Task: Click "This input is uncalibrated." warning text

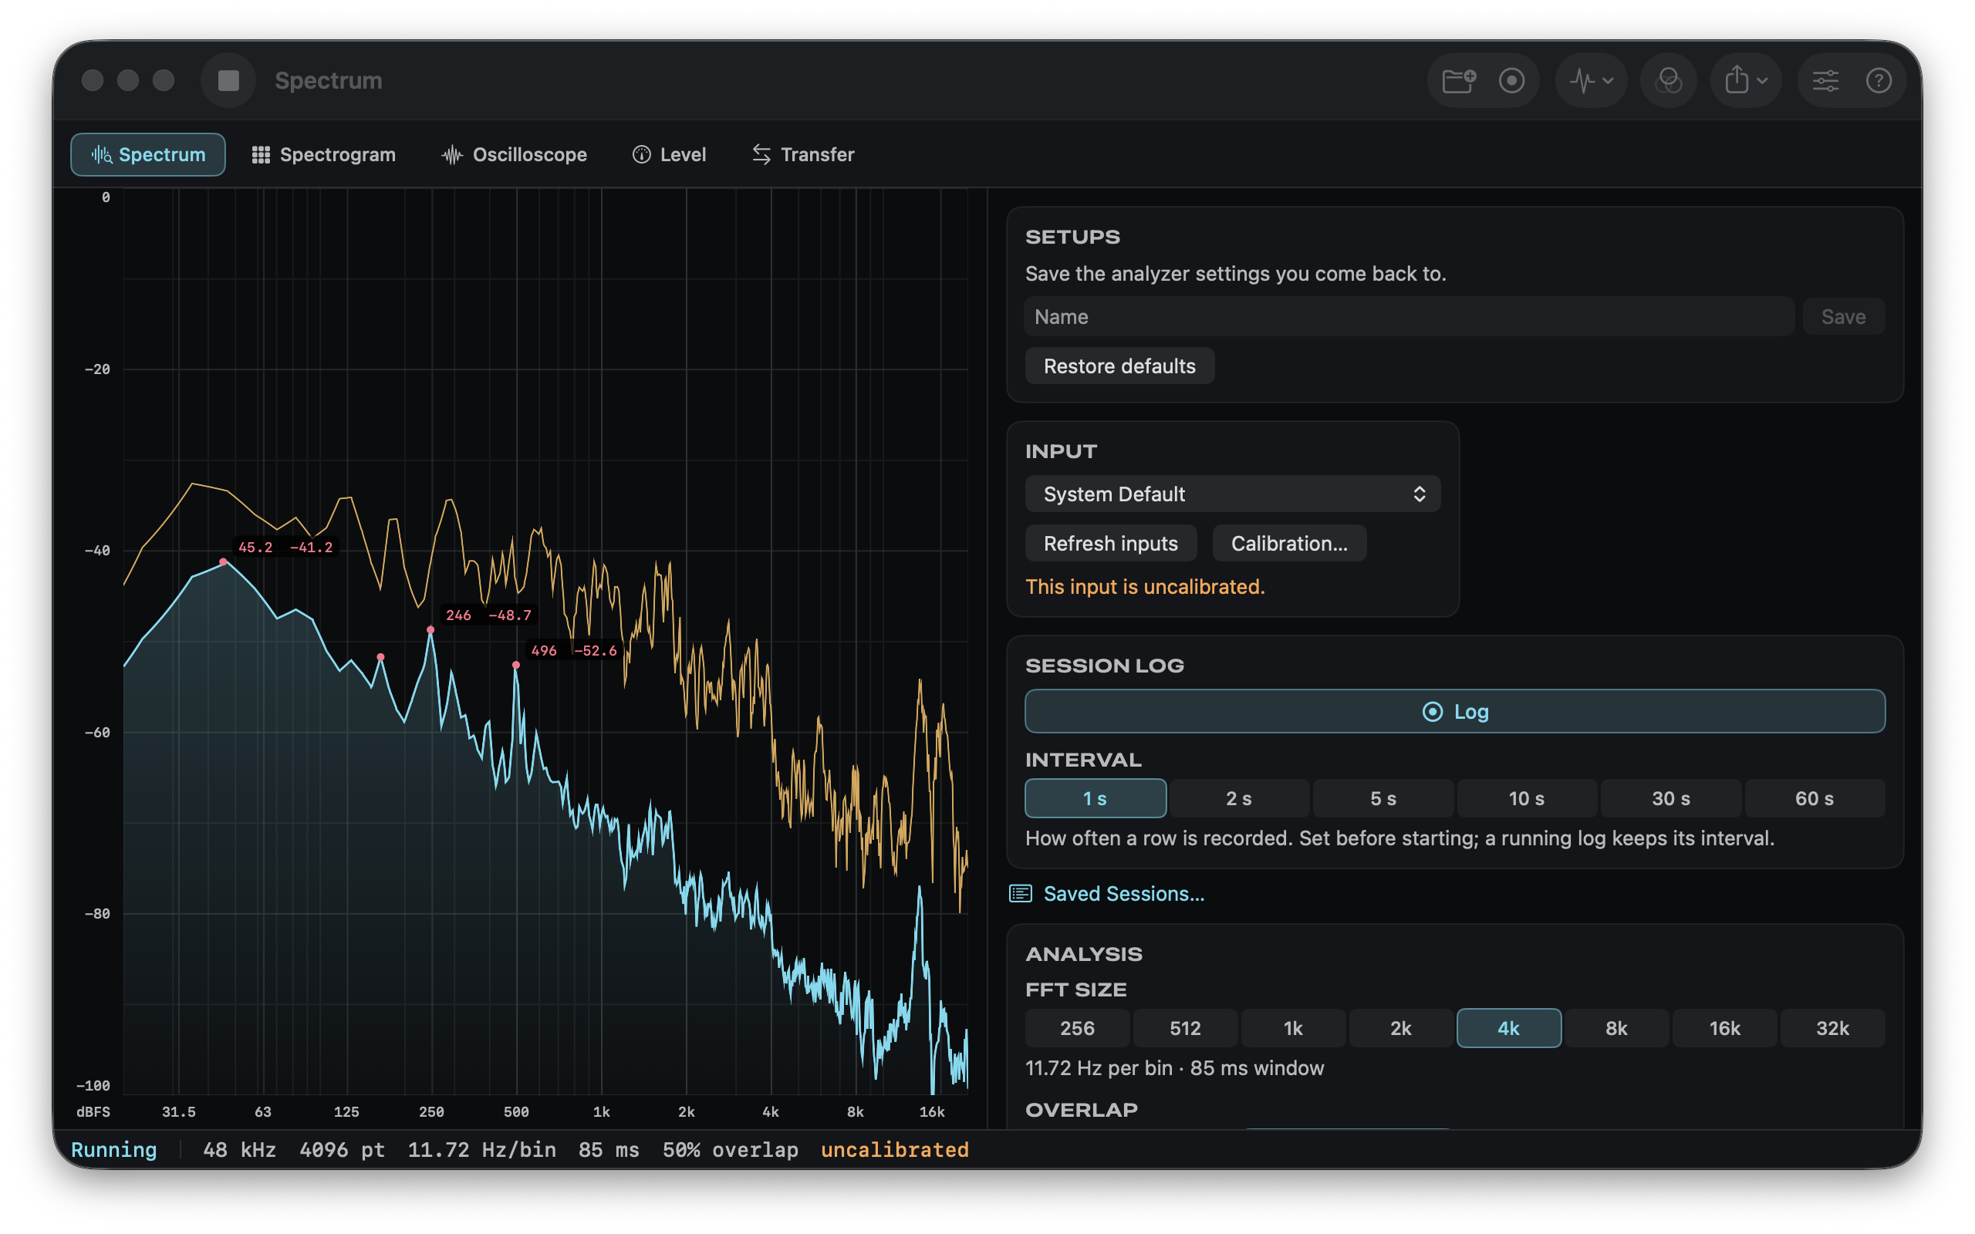Action: pos(1145,587)
